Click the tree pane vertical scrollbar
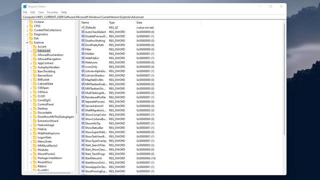The height and width of the screenshot is (180, 320). point(76,104)
